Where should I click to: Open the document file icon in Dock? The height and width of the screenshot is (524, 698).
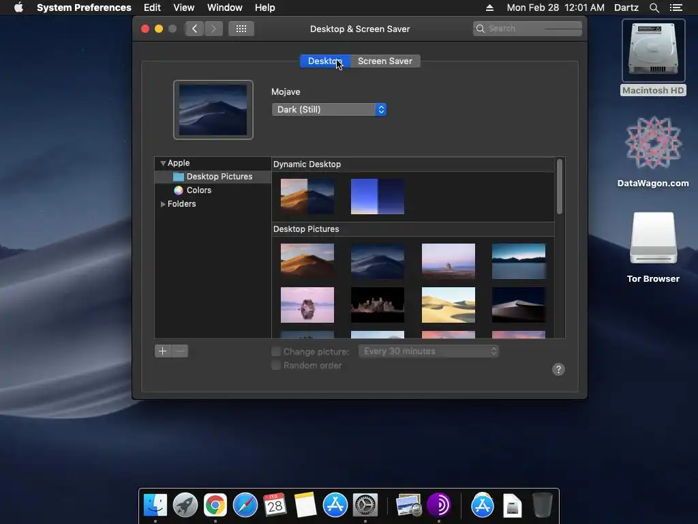513,506
